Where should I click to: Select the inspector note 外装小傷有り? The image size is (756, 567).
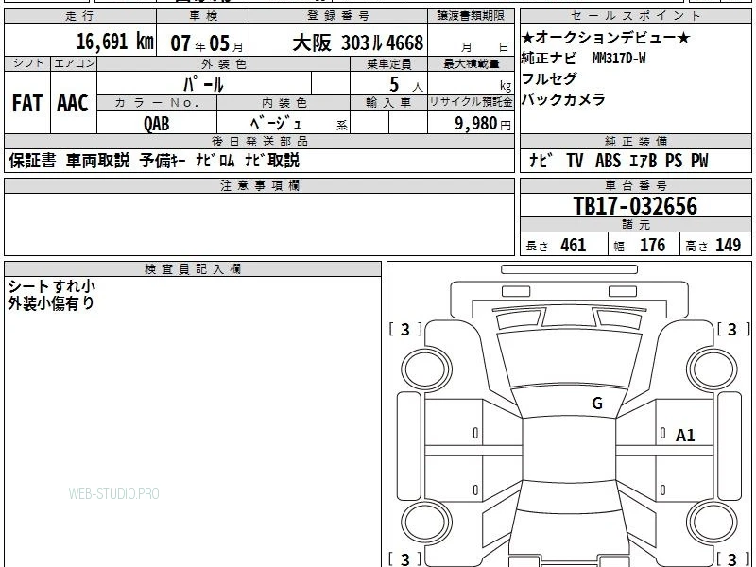tap(51, 303)
